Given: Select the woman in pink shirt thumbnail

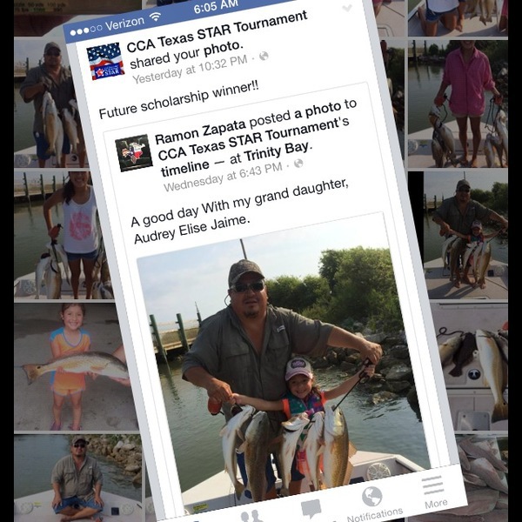Looking at the screenshot, I should 458,104.
